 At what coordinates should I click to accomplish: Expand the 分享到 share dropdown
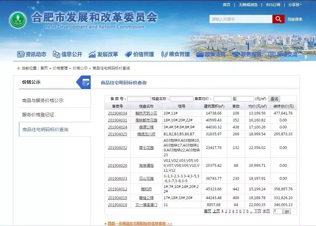295,5
